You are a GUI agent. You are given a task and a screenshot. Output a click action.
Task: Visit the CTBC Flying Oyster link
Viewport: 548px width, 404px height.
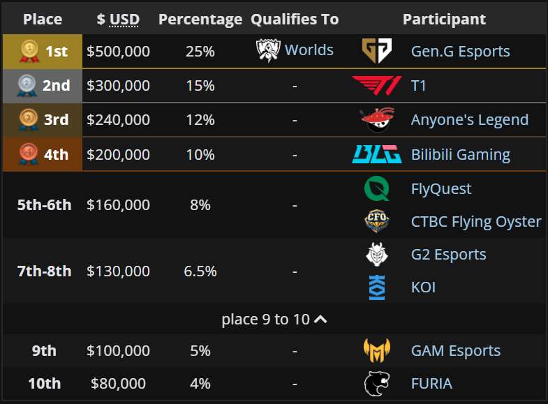pos(476,221)
